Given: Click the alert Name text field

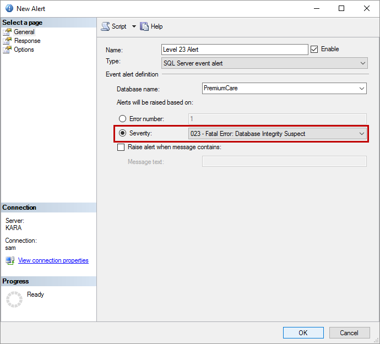Looking at the screenshot, I should (x=235, y=50).
